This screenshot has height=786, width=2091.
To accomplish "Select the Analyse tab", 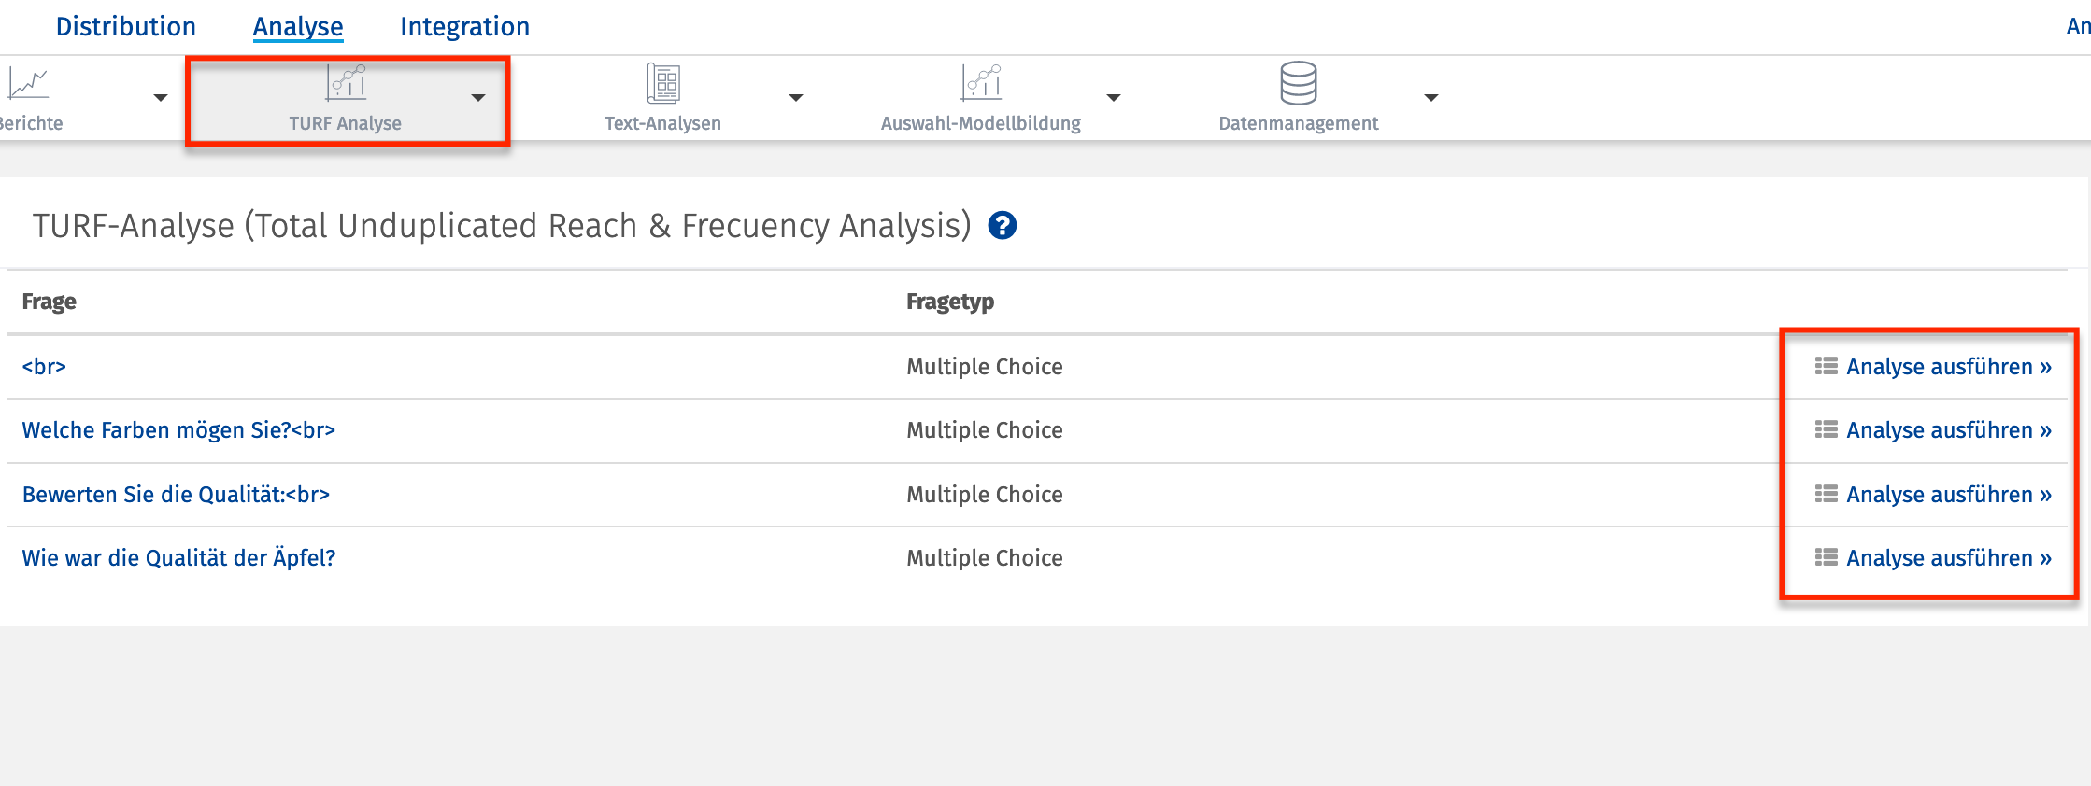I will tap(298, 26).
